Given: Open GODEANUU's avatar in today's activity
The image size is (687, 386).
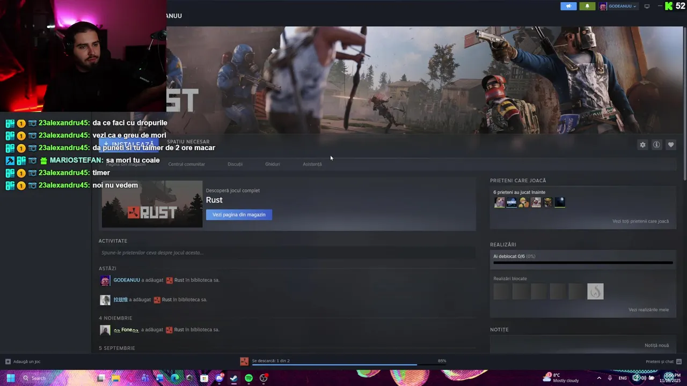Looking at the screenshot, I should point(105,280).
